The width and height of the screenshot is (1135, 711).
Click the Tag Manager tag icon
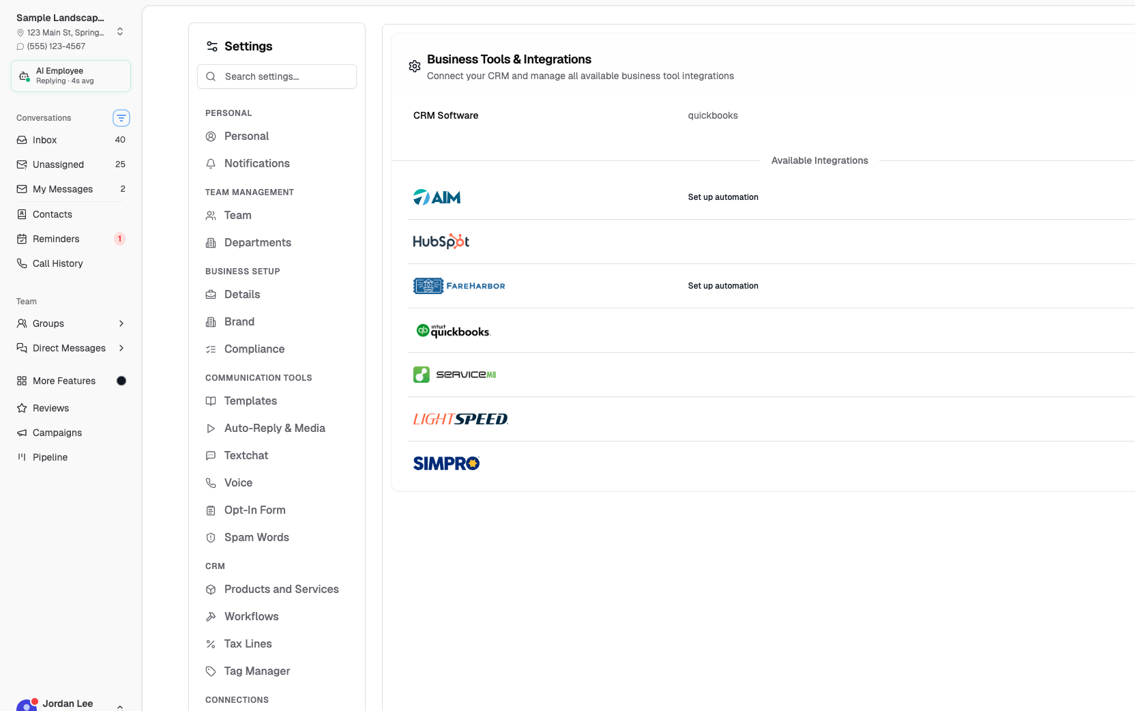coord(211,671)
